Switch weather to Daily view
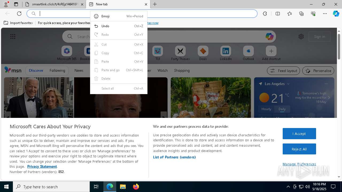 tap(282, 109)
